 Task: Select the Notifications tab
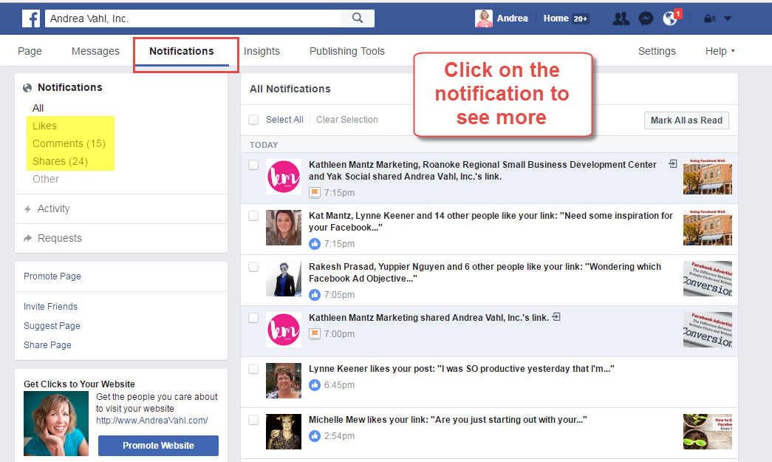[x=182, y=51]
